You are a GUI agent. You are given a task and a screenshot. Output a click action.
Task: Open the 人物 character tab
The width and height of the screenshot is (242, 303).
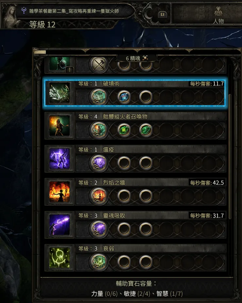[x=218, y=15]
